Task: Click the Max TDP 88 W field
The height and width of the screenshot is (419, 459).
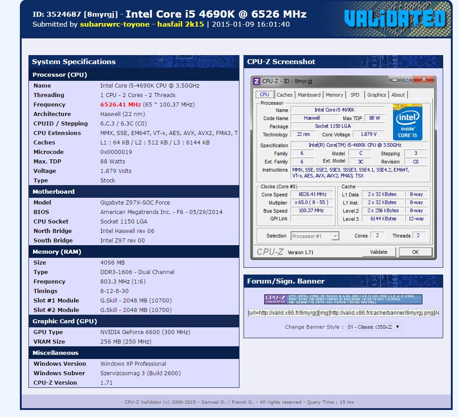Action: click(x=375, y=118)
